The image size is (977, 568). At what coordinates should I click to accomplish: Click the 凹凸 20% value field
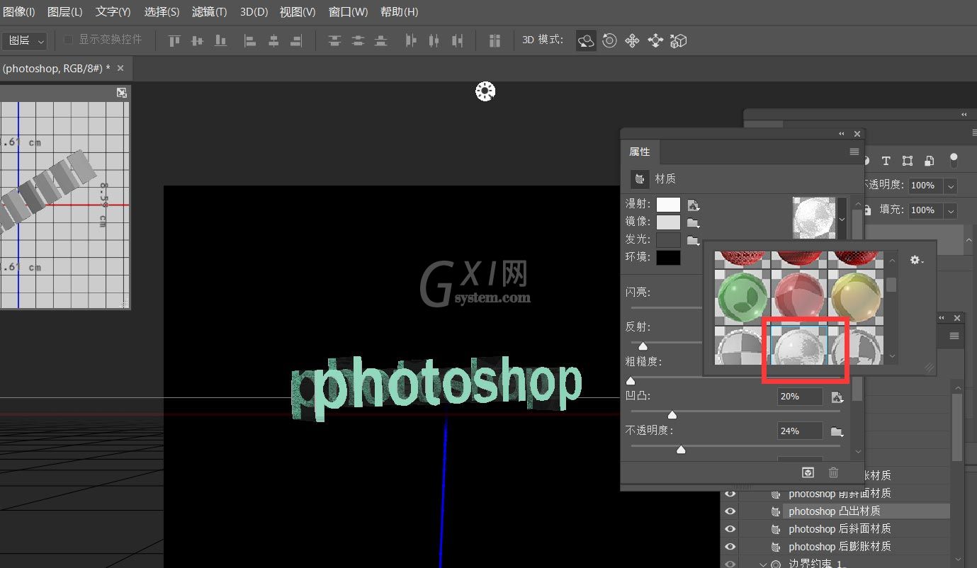point(800,397)
